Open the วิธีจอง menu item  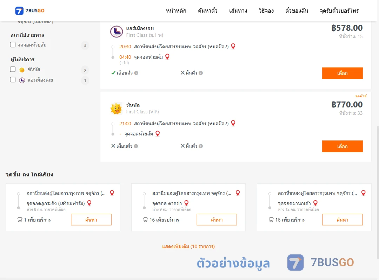266,10
